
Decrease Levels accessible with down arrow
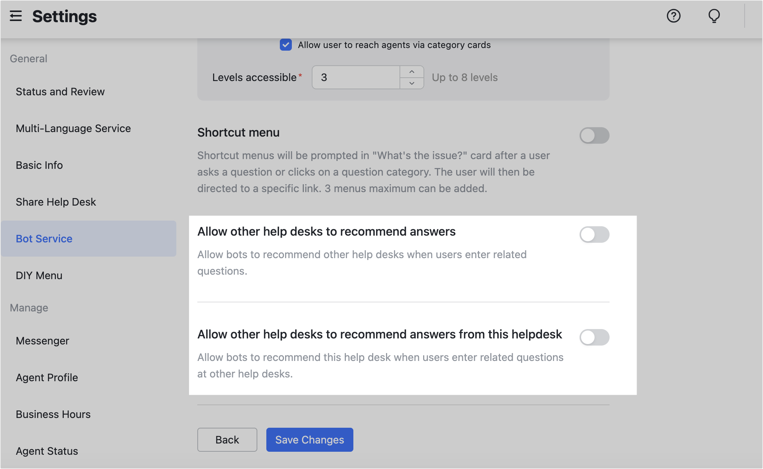point(412,83)
